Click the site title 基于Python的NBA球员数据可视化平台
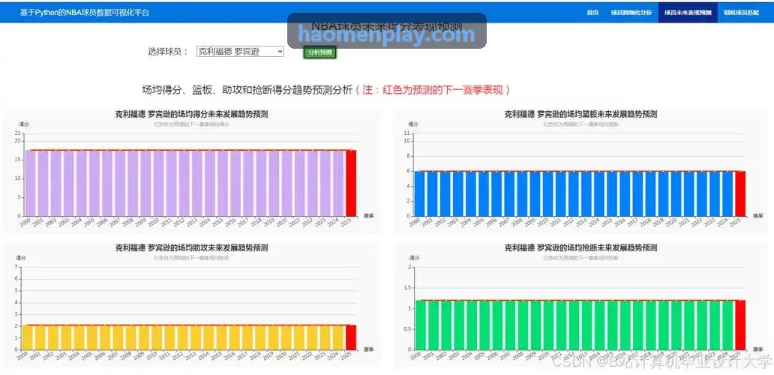This screenshot has height=375, width=774. [x=84, y=12]
